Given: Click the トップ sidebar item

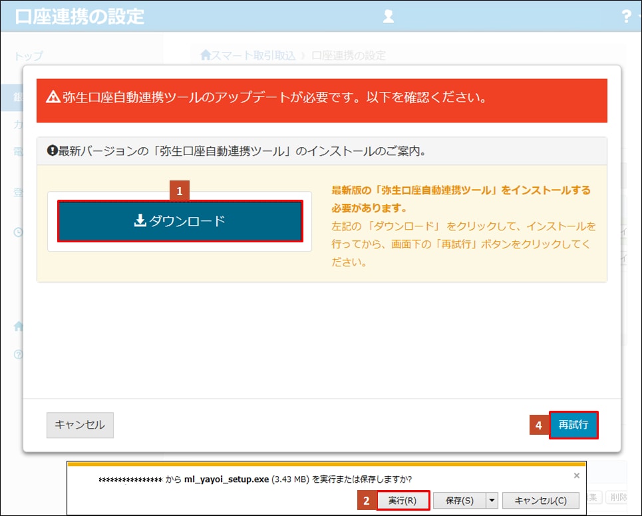Looking at the screenshot, I should 29,56.
